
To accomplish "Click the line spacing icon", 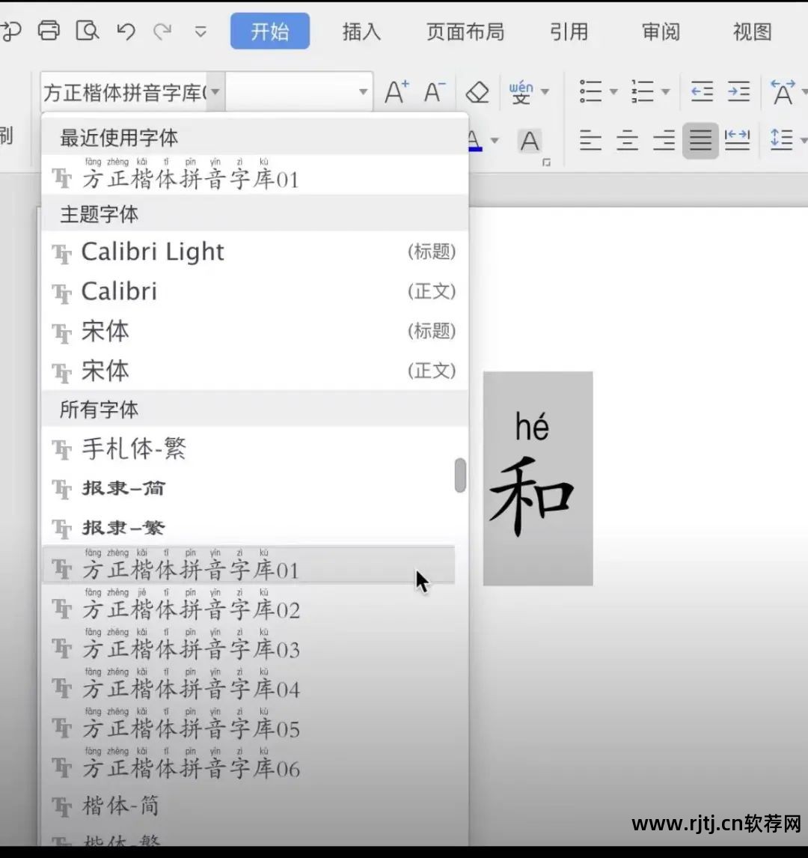I will click(x=781, y=140).
